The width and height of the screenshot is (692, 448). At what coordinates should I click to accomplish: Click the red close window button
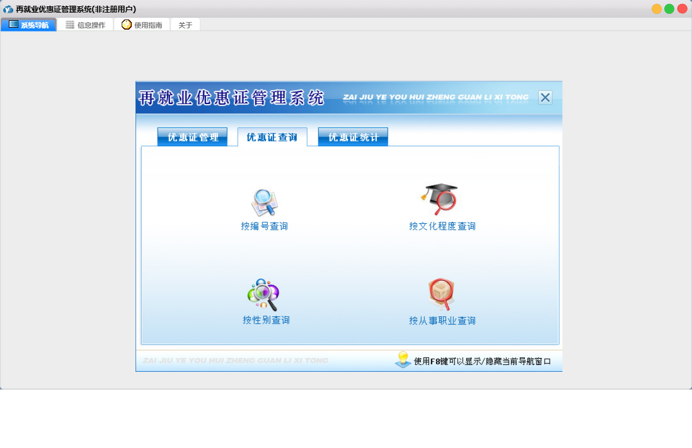pyautogui.click(x=683, y=9)
